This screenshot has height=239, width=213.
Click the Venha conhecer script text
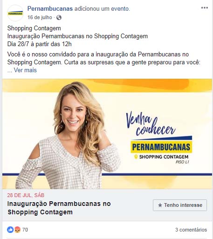[x=150, y=124]
